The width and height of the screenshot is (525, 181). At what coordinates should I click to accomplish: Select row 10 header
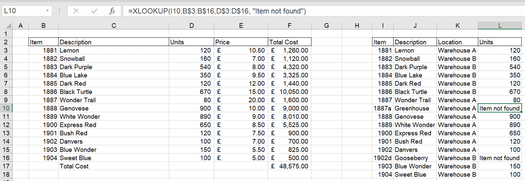click(x=6, y=108)
